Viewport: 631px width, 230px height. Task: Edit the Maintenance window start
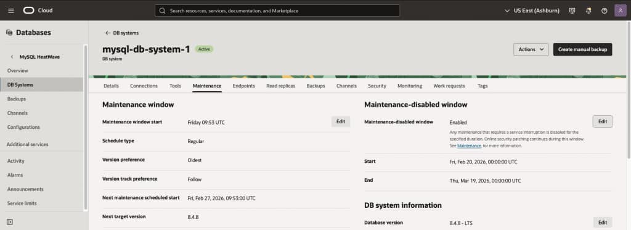pos(340,121)
